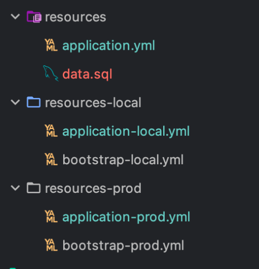Click the YAML icon beside application-prod.yml

coord(51,217)
